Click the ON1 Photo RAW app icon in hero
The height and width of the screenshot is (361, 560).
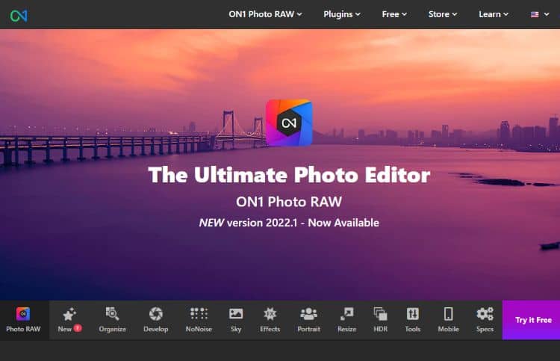[x=289, y=123]
